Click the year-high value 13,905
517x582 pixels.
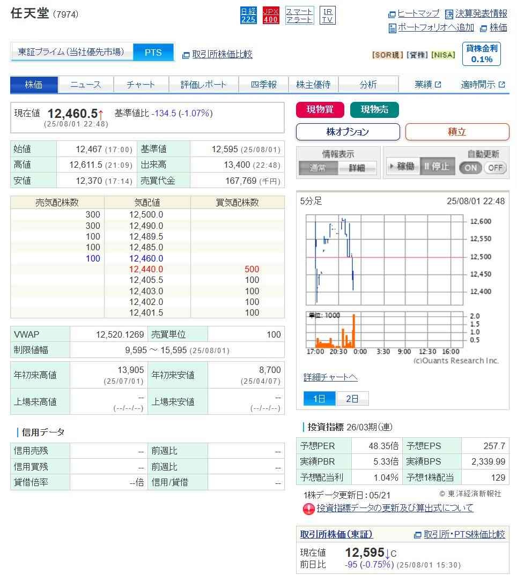[x=131, y=370]
